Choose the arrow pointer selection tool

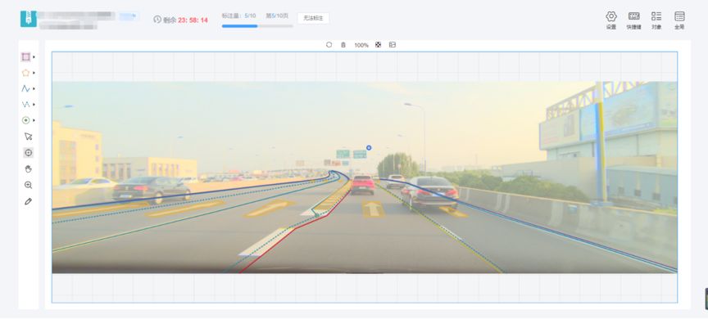pos(29,137)
